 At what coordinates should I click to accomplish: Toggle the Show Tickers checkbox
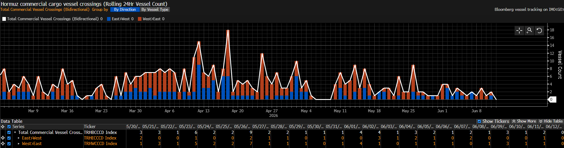[x=479, y=121]
